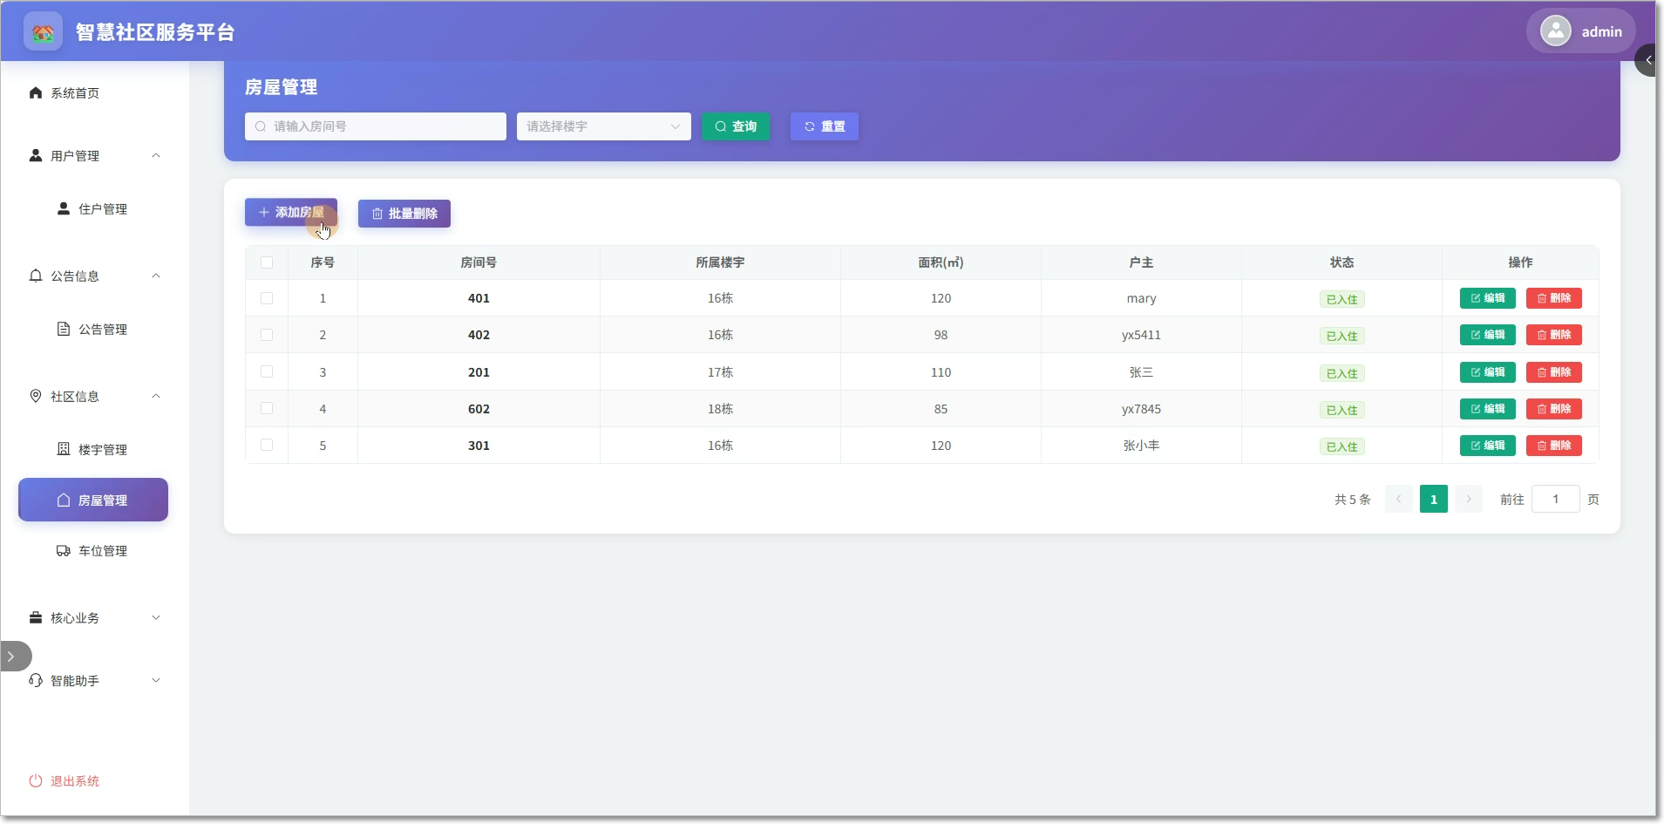Click the 批量删除 button

tap(404, 214)
